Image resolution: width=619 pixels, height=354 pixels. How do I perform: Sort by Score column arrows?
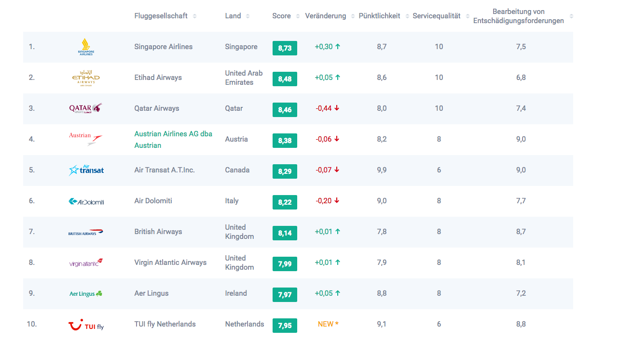[298, 16]
